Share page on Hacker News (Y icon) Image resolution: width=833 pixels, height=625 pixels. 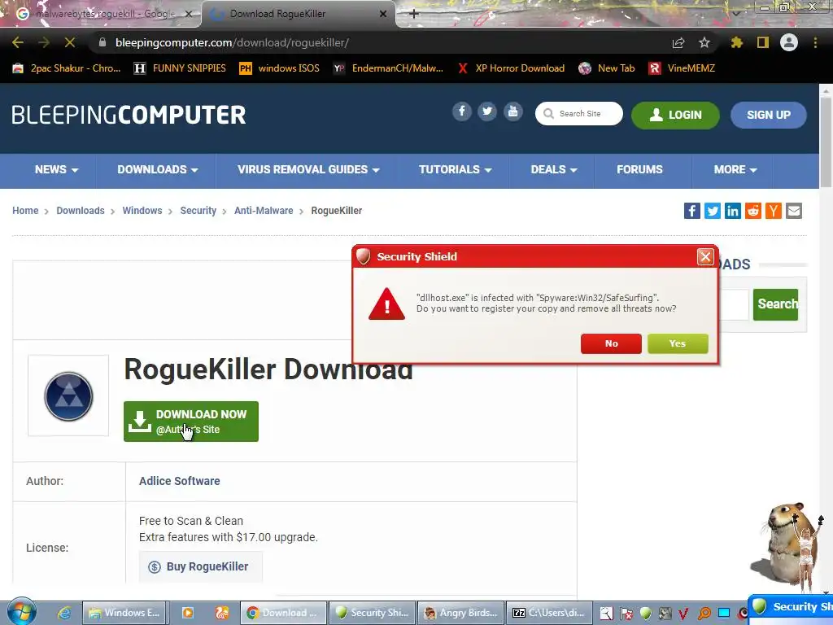[774, 211]
